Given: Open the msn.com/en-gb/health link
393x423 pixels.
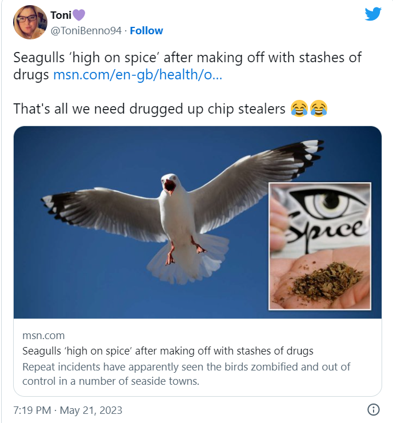Looking at the screenshot, I should pos(138,74).
